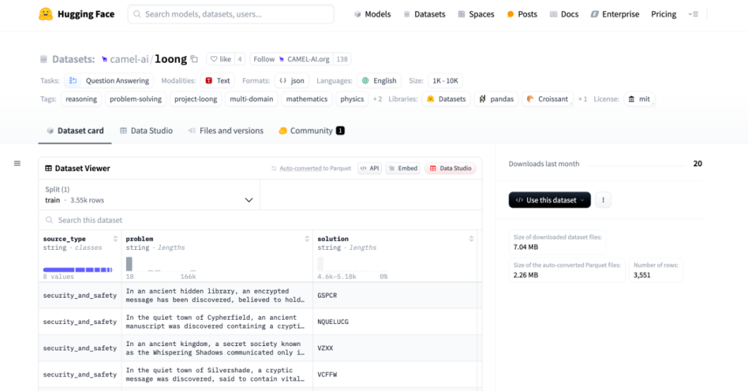748x391 pixels.
Task: Click the Datasets icon beside 'Datasets:' heading
Action: click(x=44, y=59)
